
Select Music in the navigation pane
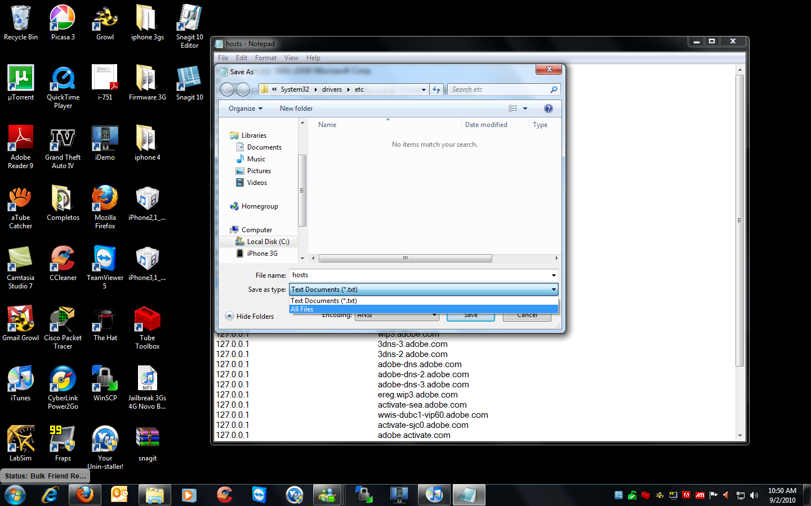pyautogui.click(x=256, y=159)
